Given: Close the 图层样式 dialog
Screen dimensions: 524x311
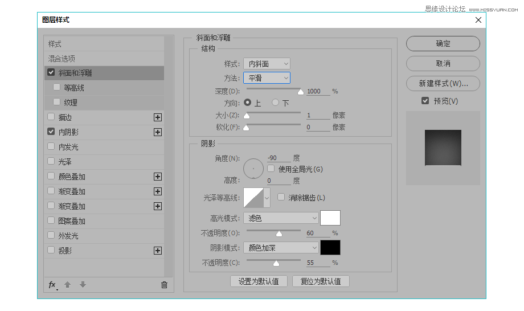Looking at the screenshot, I should click(x=478, y=20).
